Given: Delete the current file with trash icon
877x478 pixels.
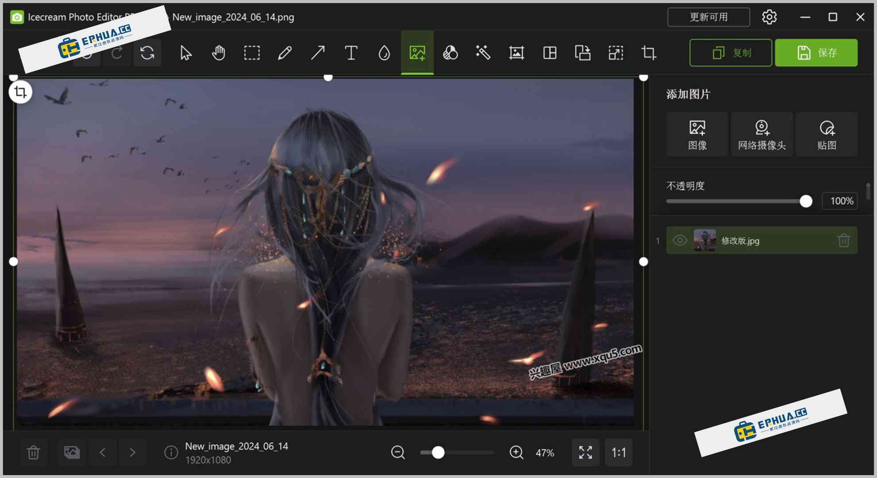Looking at the screenshot, I should click(x=33, y=452).
